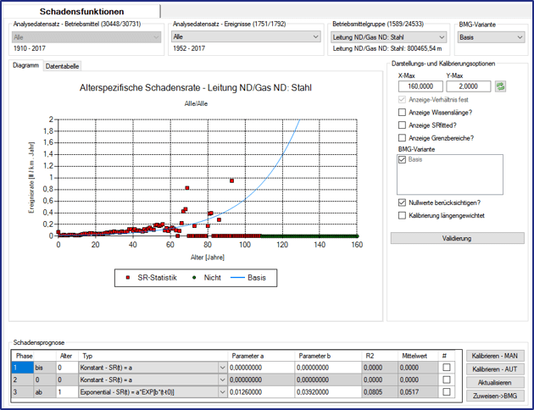Toggle 'Nullwerte berücksichtigen?' checkbox

pos(403,202)
